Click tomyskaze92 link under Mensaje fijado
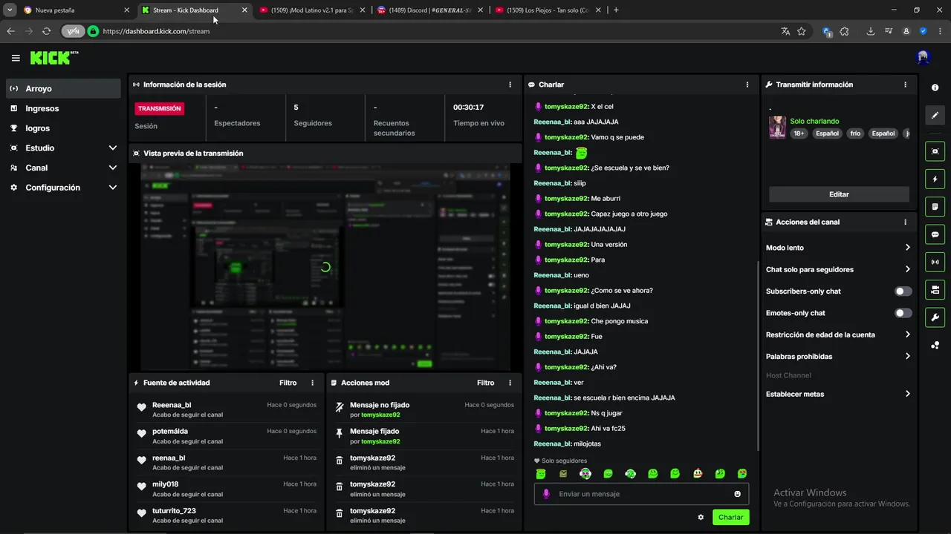Screen dimensions: 951x534 [x=380, y=441]
